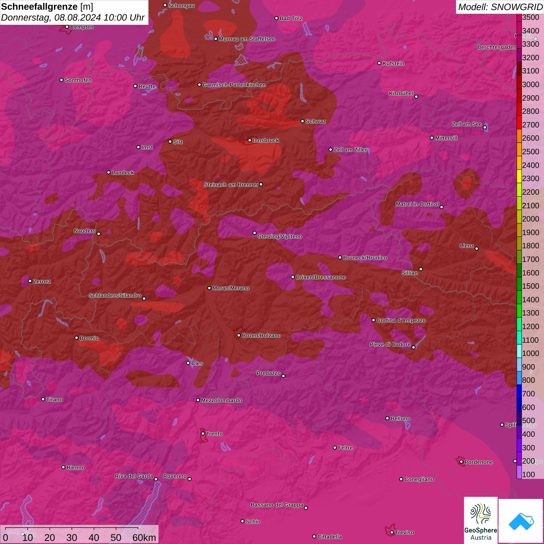Click the Schongau label
544x544 pixels.
click(181, 5)
